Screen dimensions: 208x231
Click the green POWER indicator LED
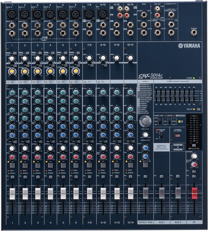194,78
